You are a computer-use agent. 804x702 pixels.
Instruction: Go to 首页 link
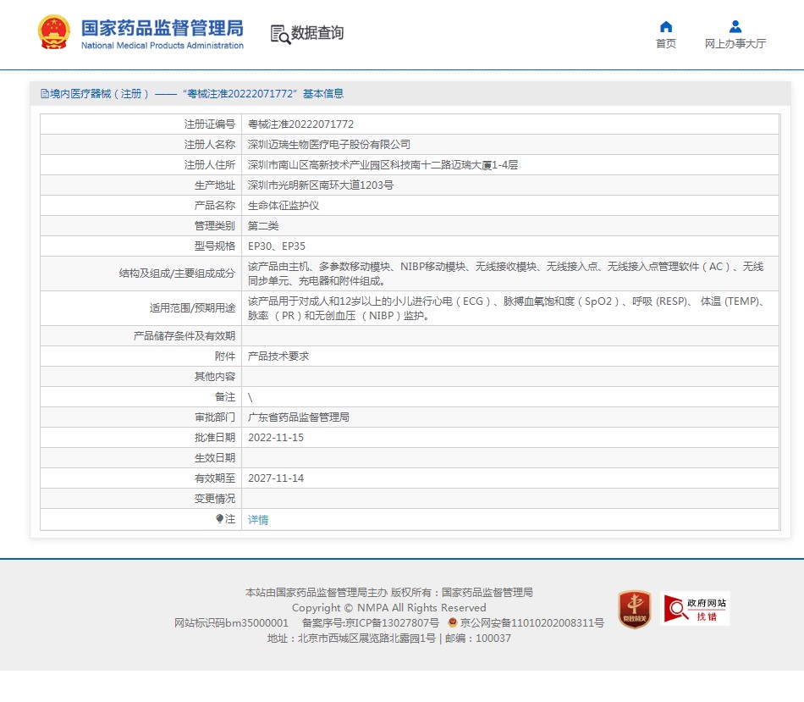665,44
